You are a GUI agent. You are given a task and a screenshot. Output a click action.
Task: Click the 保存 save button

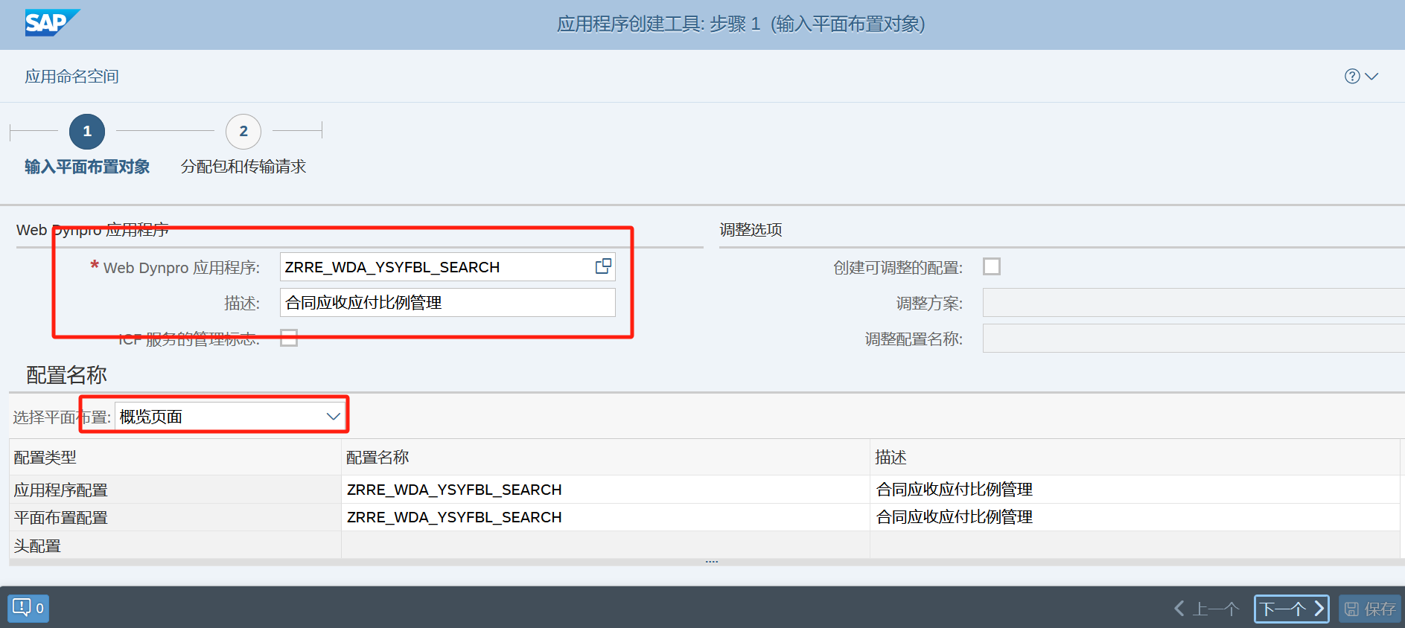pyautogui.click(x=1370, y=609)
